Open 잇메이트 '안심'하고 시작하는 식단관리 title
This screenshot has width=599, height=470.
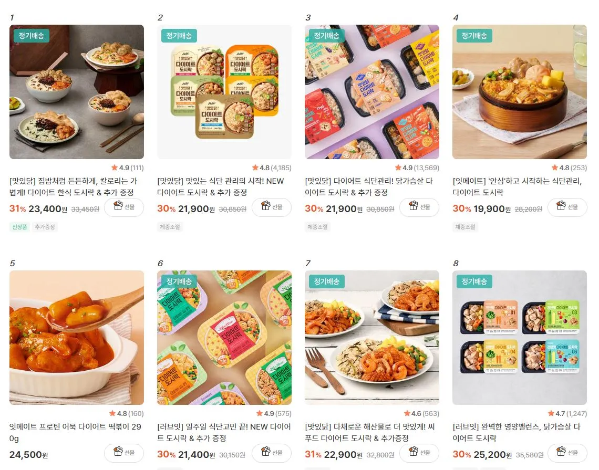(517, 187)
